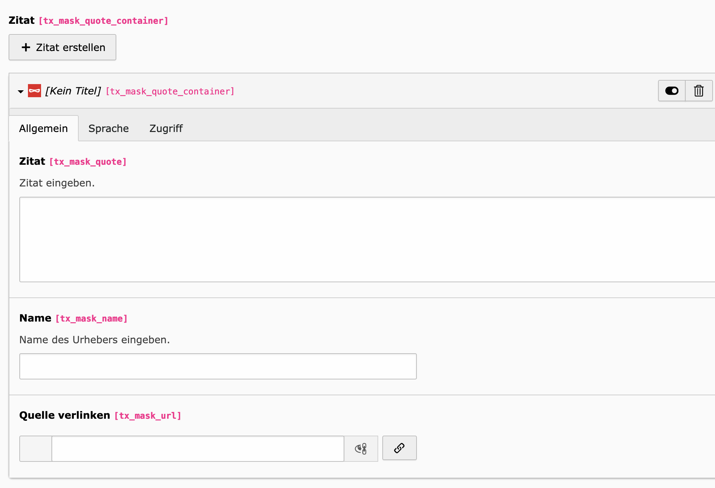
Task: Switch to the Allgemein tab
Action: point(43,128)
